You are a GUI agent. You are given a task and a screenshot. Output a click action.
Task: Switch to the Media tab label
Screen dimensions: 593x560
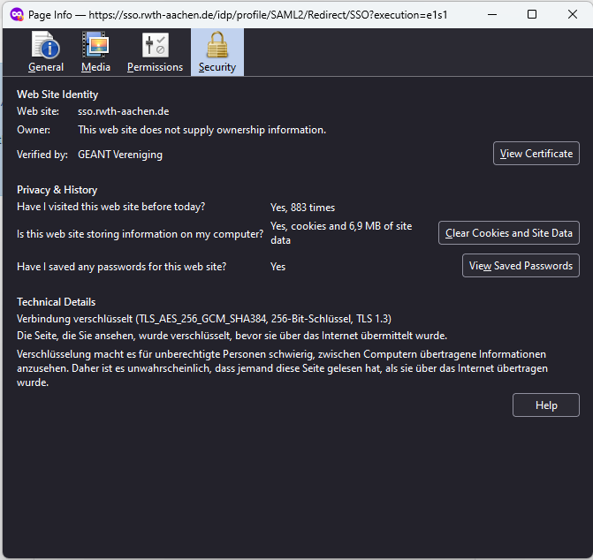tap(95, 67)
